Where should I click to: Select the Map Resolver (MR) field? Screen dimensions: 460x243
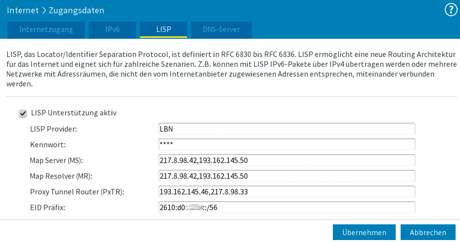click(287, 176)
